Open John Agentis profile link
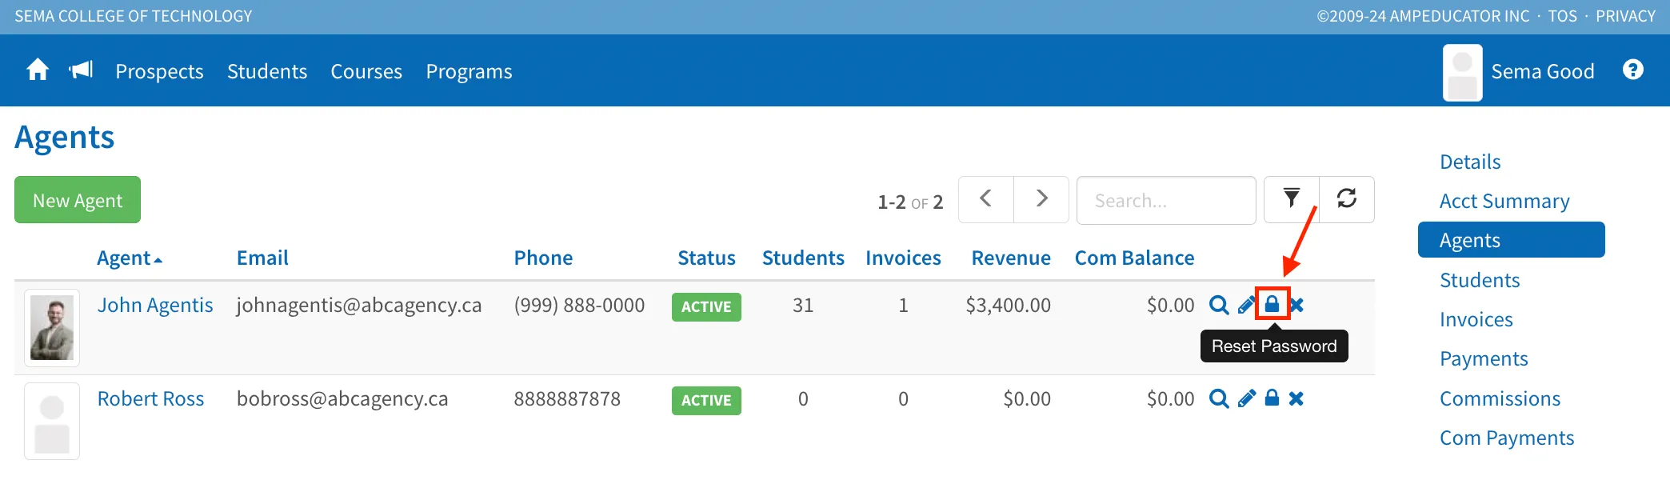The image size is (1670, 480). (x=155, y=305)
